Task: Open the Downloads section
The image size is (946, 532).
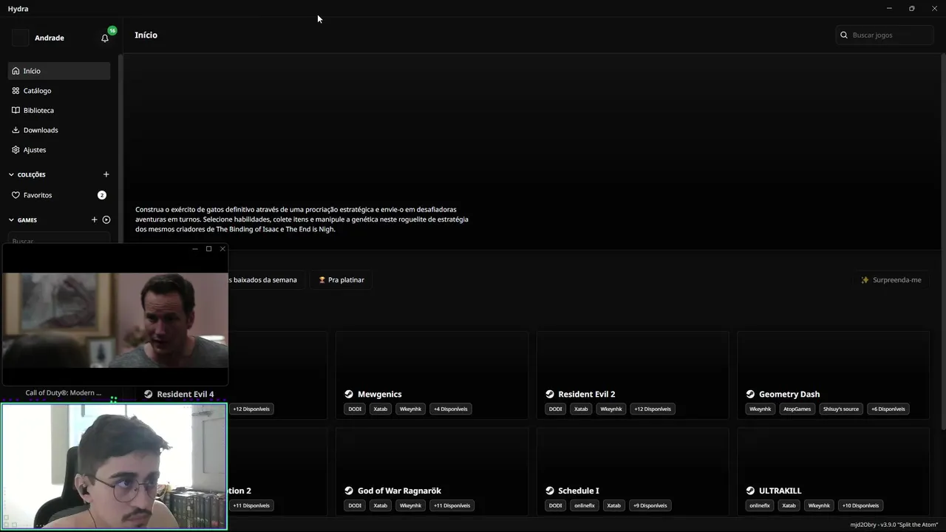Action: click(59, 130)
